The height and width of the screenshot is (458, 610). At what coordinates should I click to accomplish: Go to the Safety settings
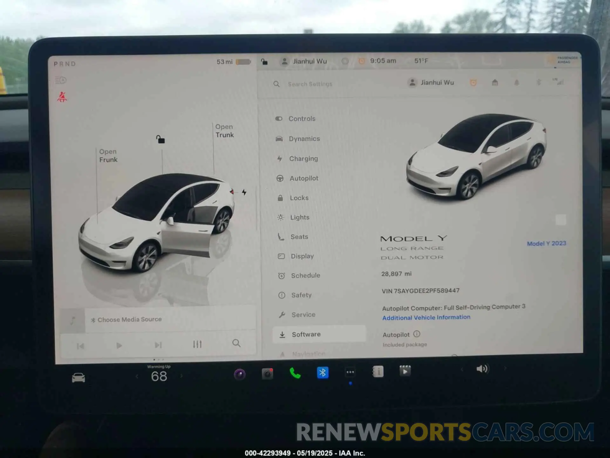point(295,295)
